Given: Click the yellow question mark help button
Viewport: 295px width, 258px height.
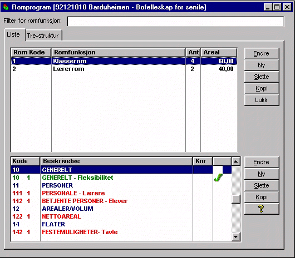Looking at the screenshot, I should click(261, 209).
